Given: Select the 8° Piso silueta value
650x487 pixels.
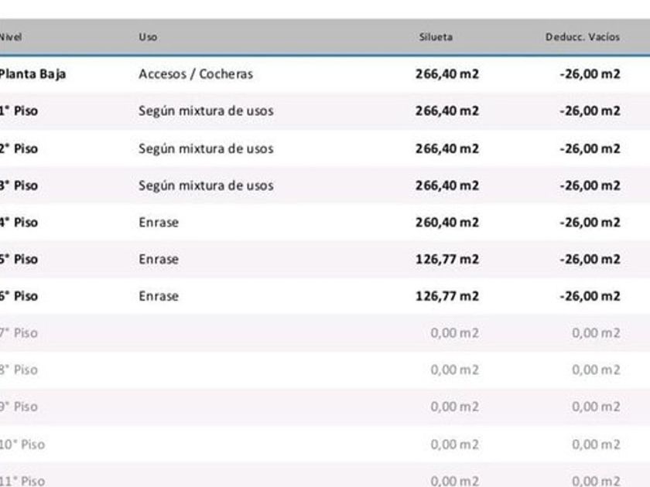Looking at the screenshot, I should click(x=455, y=370).
